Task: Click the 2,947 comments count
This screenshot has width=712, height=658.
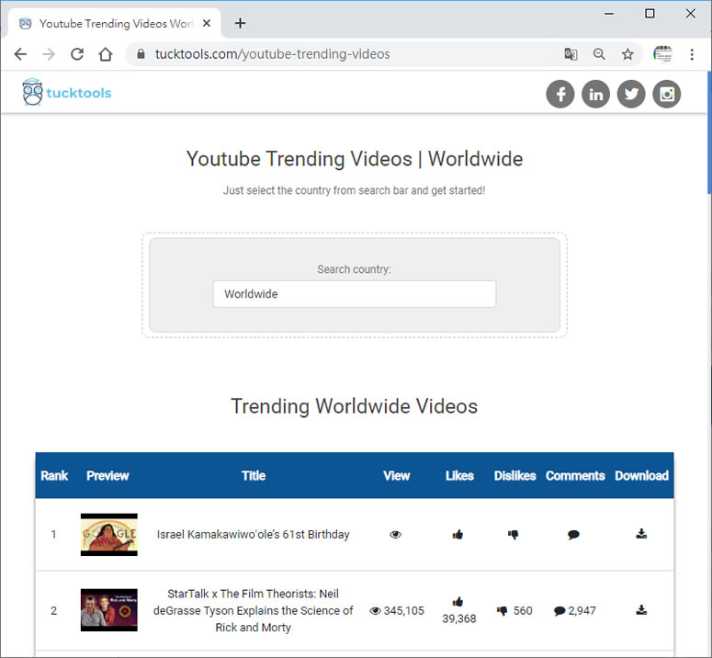Action: (x=582, y=611)
